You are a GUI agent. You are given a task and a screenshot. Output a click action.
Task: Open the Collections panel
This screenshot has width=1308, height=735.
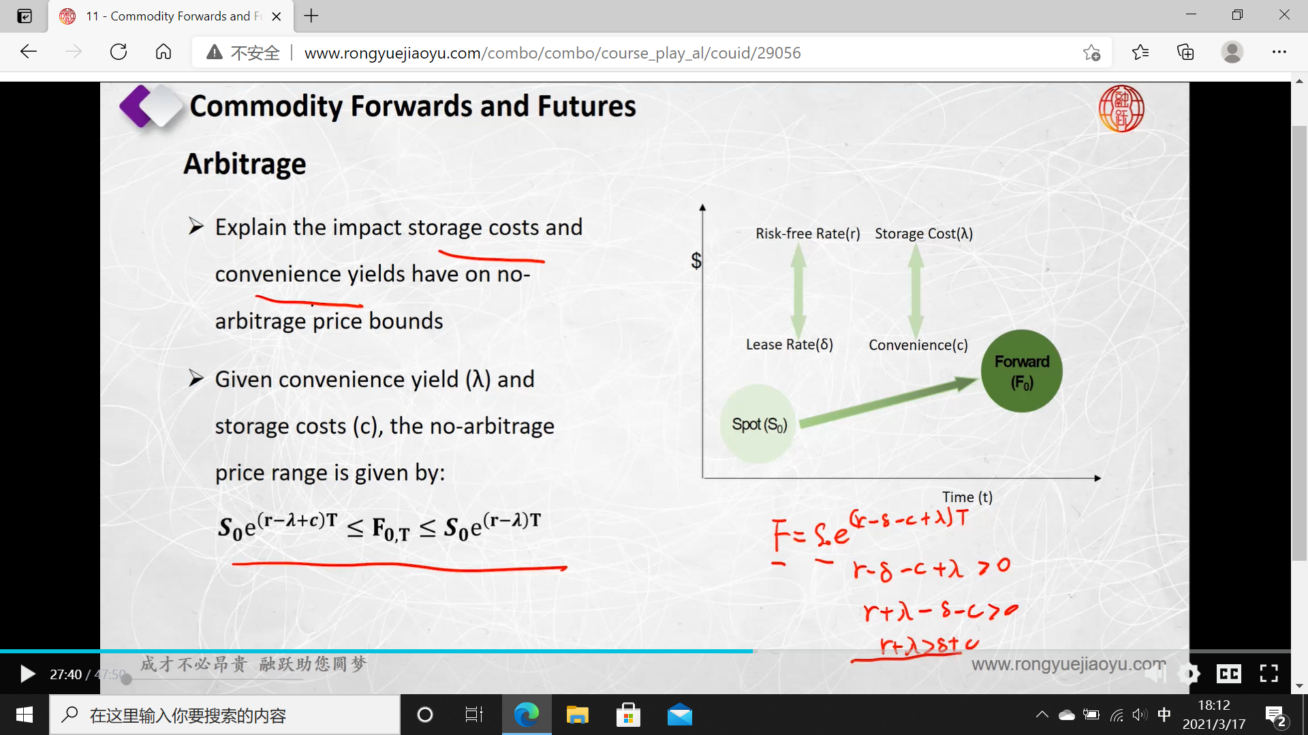click(1185, 52)
